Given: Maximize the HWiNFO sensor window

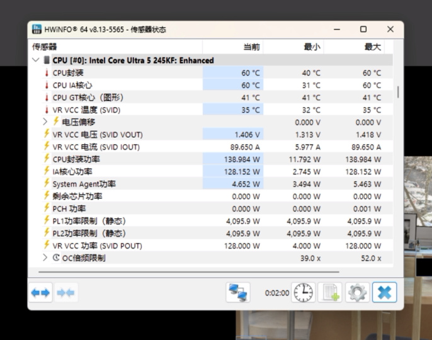Looking at the screenshot, I should pos(363,29).
